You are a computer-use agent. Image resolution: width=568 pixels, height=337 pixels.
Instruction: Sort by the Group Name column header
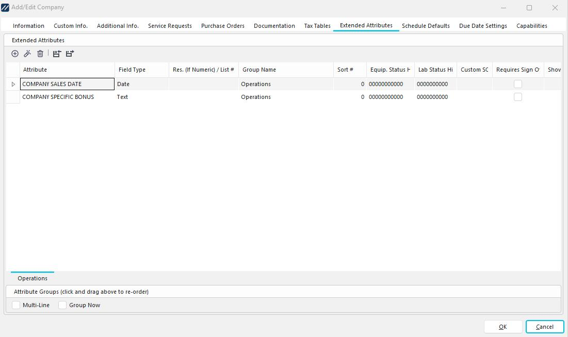286,70
